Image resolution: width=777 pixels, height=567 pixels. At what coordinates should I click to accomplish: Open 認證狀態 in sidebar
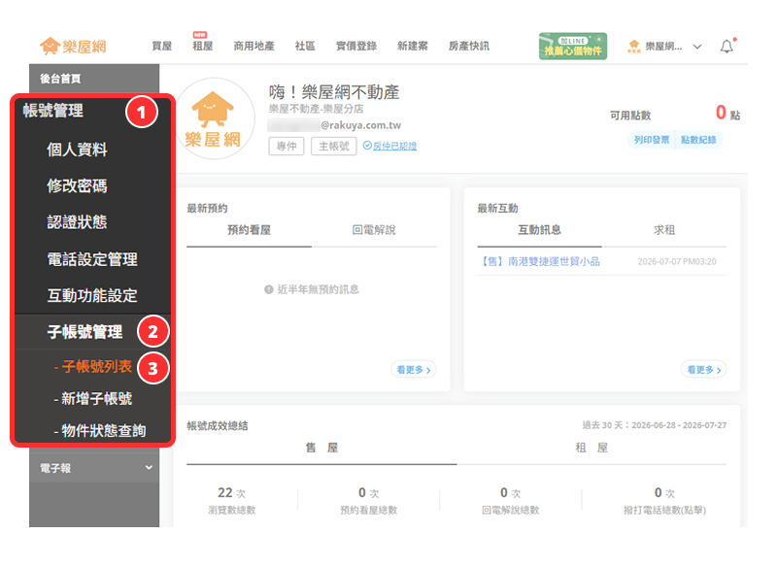[x=77, y=221]
